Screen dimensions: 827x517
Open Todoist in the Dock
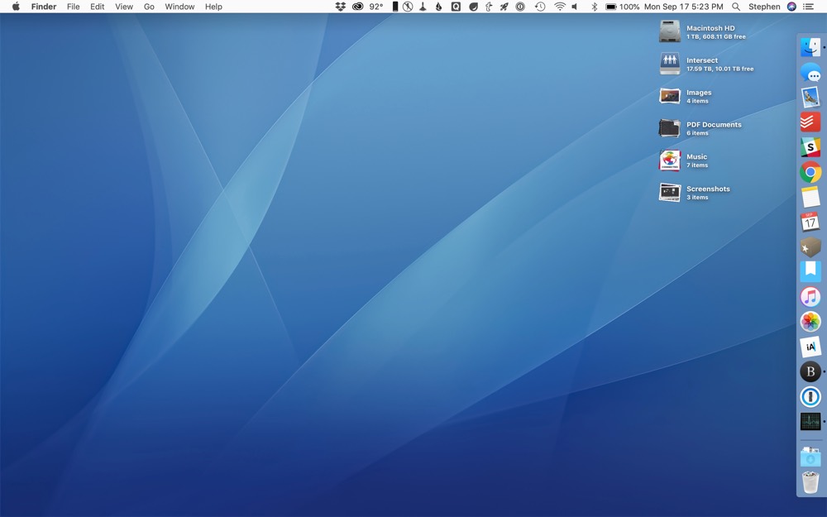tap(810, 122)
